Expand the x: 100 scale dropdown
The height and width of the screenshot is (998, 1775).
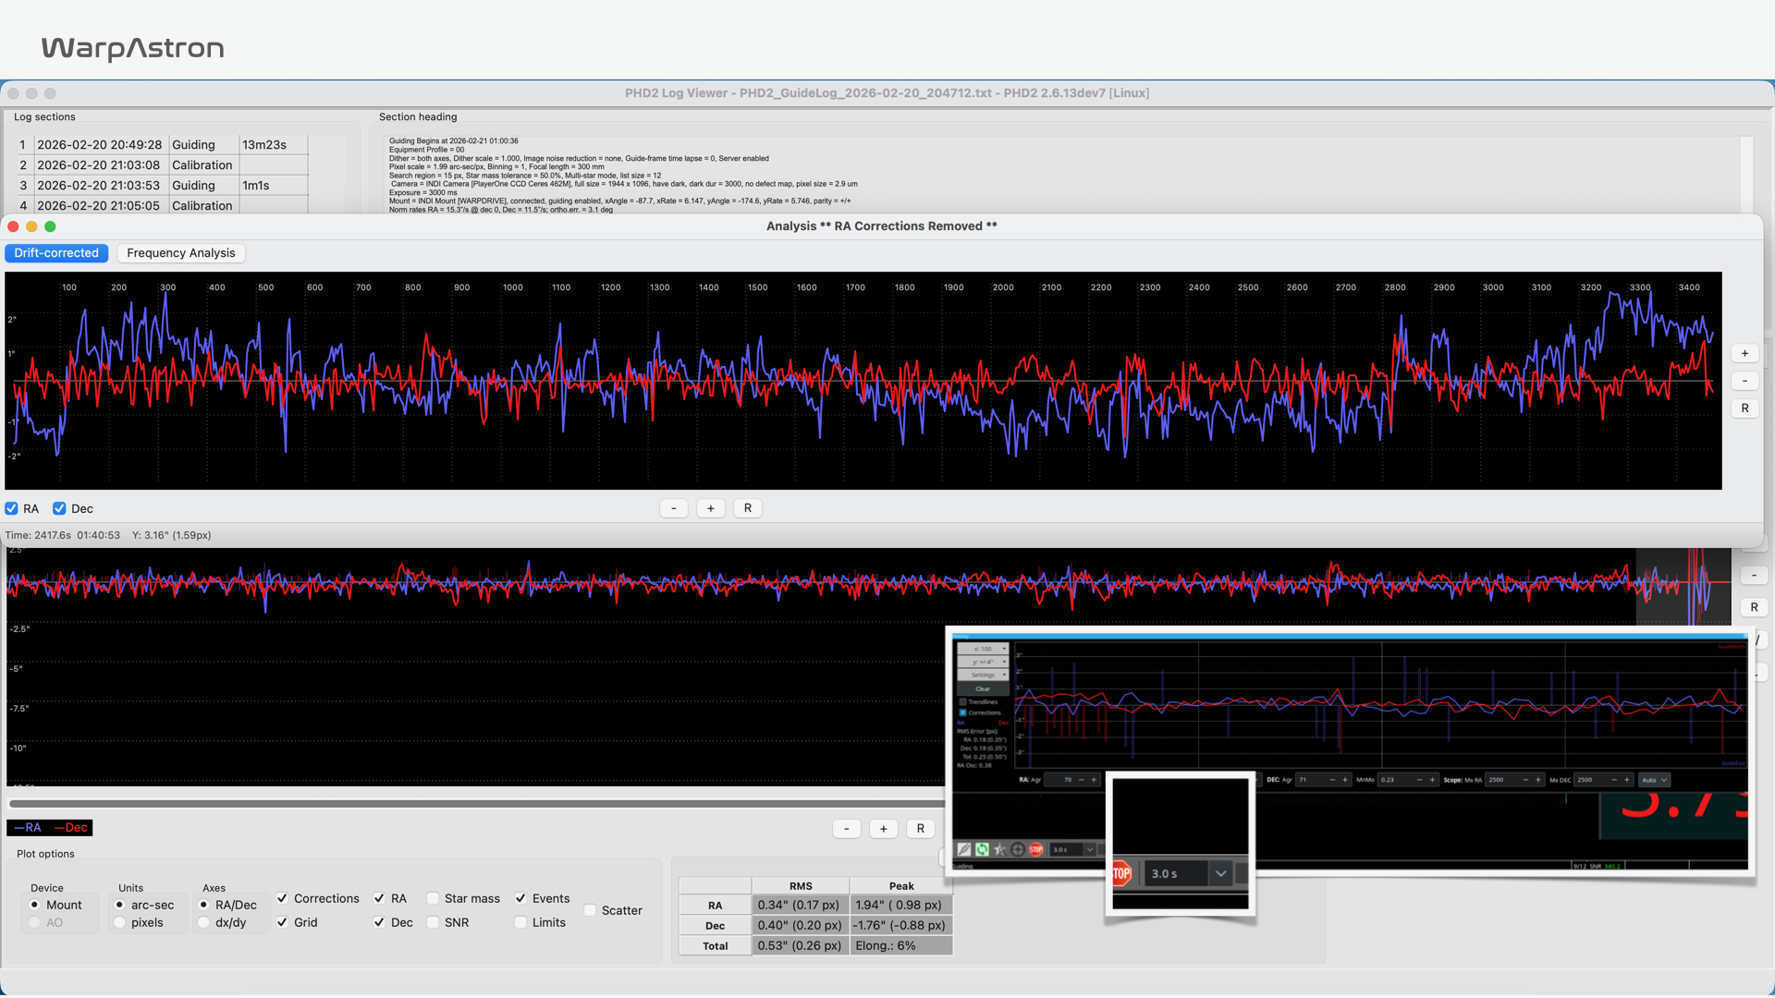pyautogui.click(x=983, y=649)
